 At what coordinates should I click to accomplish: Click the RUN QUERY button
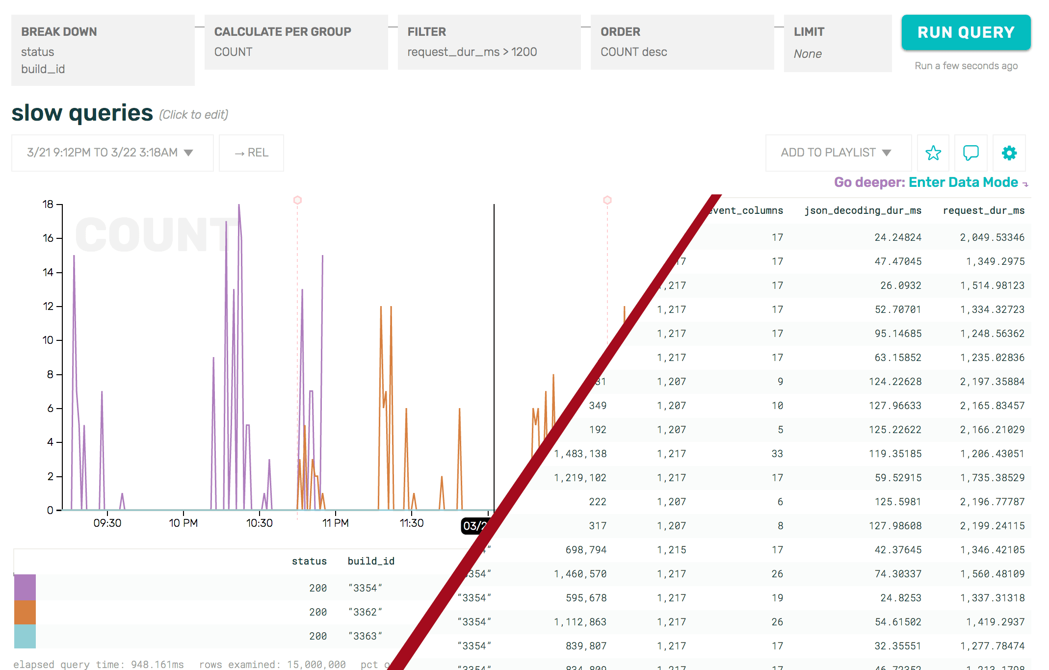click(966, 32)
